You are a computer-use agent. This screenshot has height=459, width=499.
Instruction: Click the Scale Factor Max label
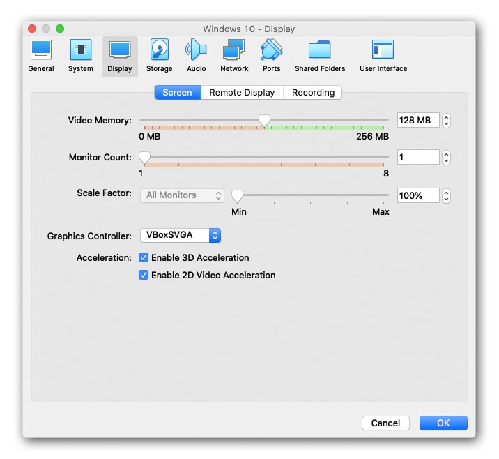pos(381,211)
